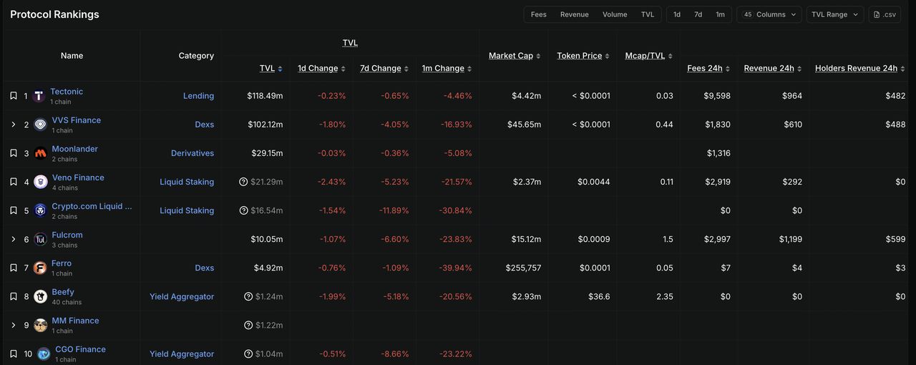Image resolution: width=916 pixels, height=365 pixels.
Task: Toggle the Revenue metric filter
Action: (575, 14)
